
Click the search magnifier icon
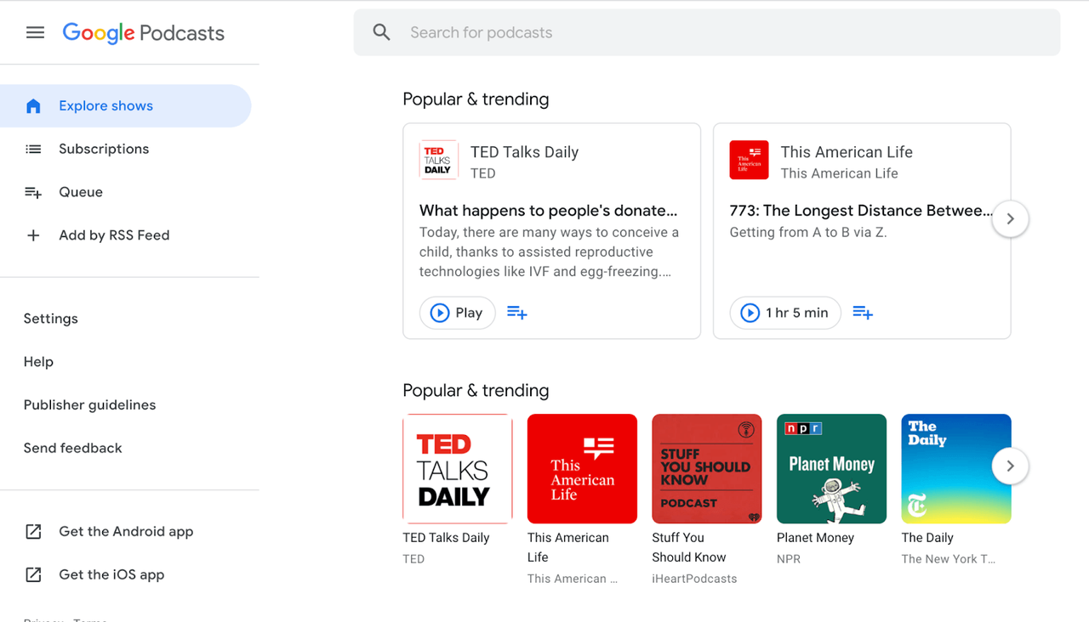pyautogui.click(x=381, y=31)
